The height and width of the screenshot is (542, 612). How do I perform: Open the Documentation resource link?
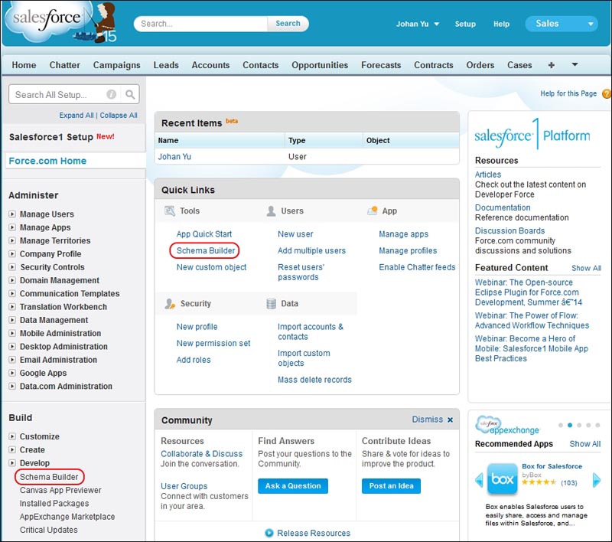[503, 207]
